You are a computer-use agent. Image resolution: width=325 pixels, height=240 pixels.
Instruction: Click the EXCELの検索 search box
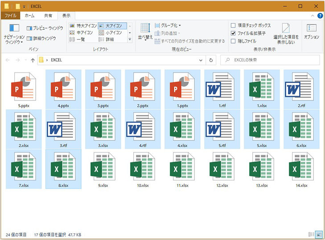pyautogui.click(x=270, y=60)
